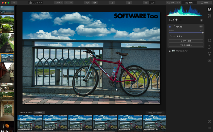
Task: Open the Layers panel icon
Action: coord(209,9)
